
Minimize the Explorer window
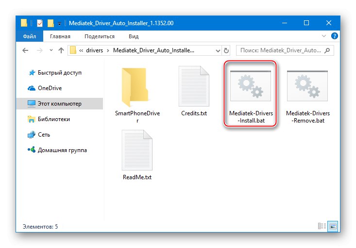pos(285,23)
